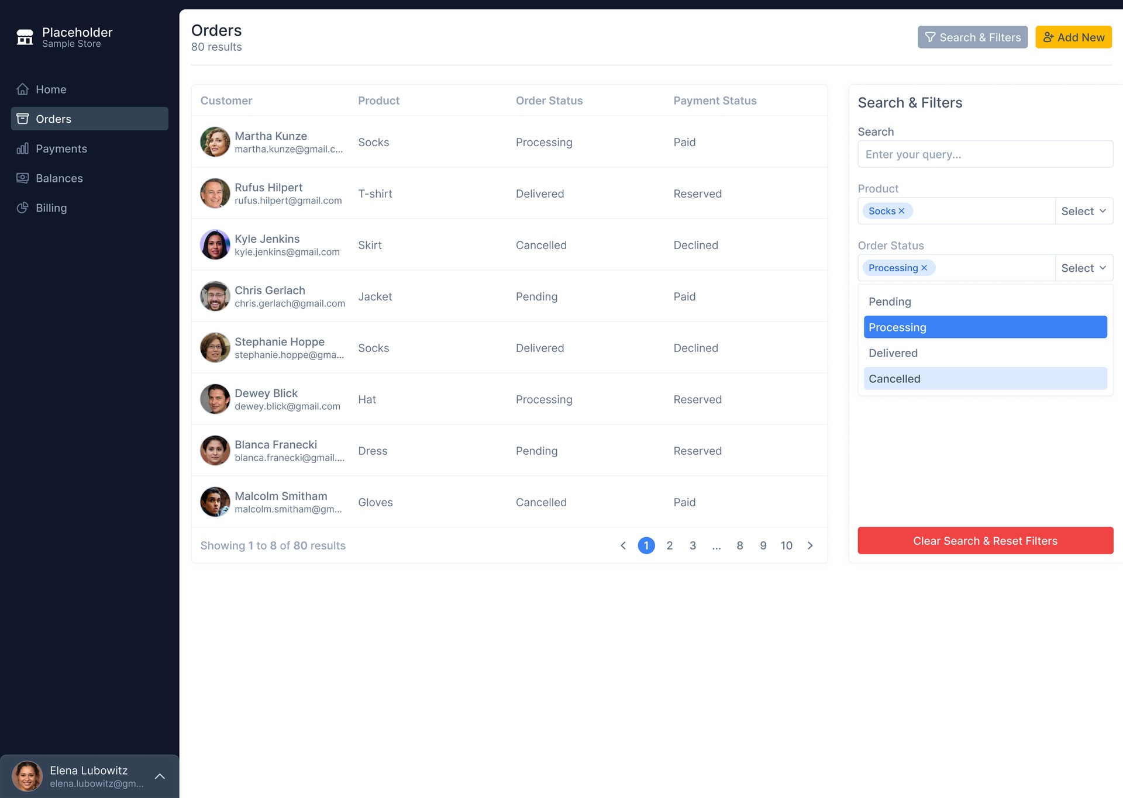Open the Home menu item

click(89, 89)
